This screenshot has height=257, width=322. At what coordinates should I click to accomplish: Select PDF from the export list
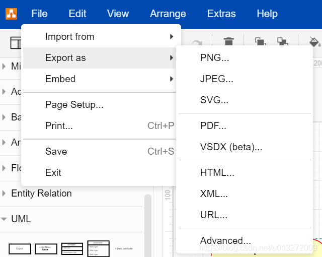tap(213, 126)
